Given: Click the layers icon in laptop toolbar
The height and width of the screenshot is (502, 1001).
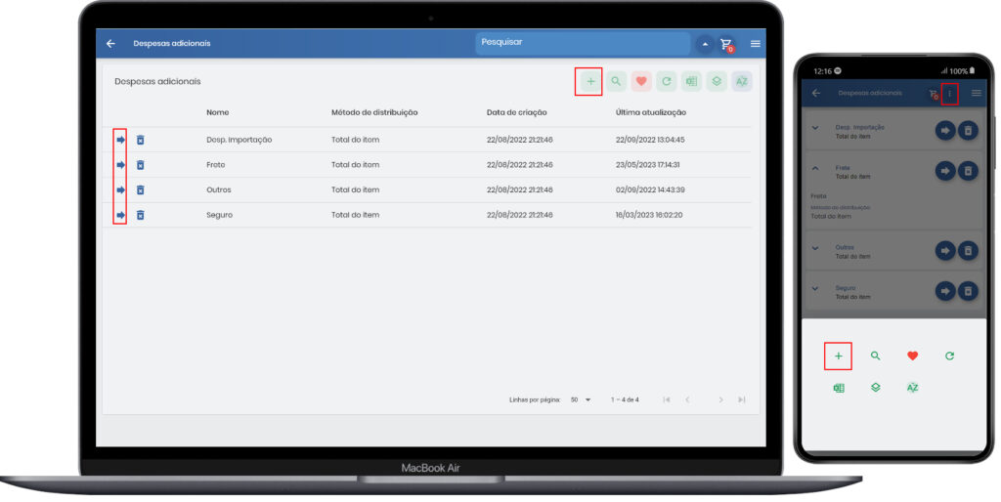Looking at the screenshot, I should point(717,82).
